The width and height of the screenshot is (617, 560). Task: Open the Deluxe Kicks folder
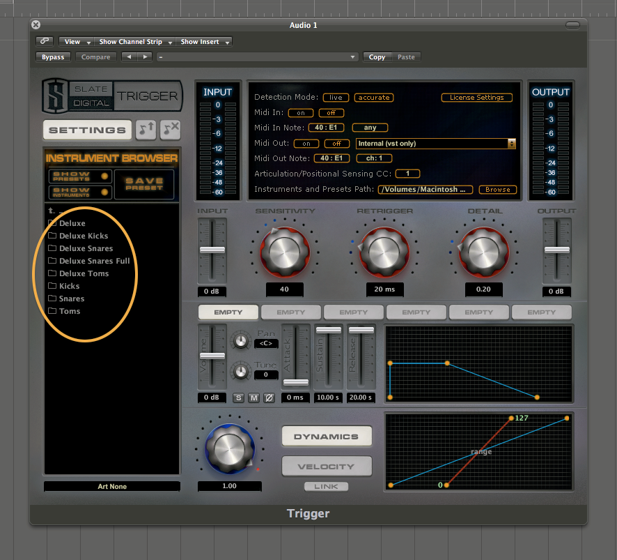pos(78,236)
